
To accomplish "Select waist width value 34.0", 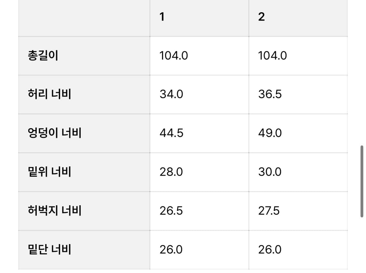I will [x=171, y=94].
